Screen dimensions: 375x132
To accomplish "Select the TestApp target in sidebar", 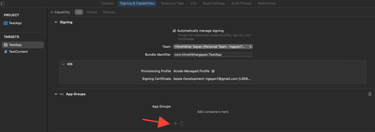I will (15, 45).
